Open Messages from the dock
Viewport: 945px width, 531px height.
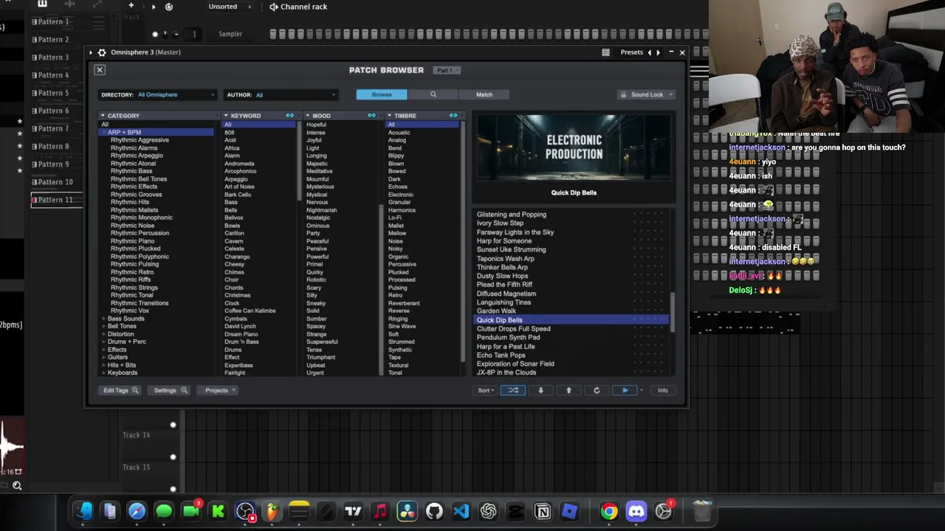(x=164, y=511)
